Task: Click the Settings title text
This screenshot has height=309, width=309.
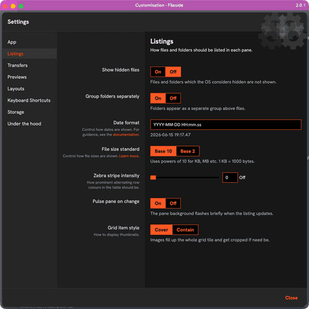Action: coord(18,22)
